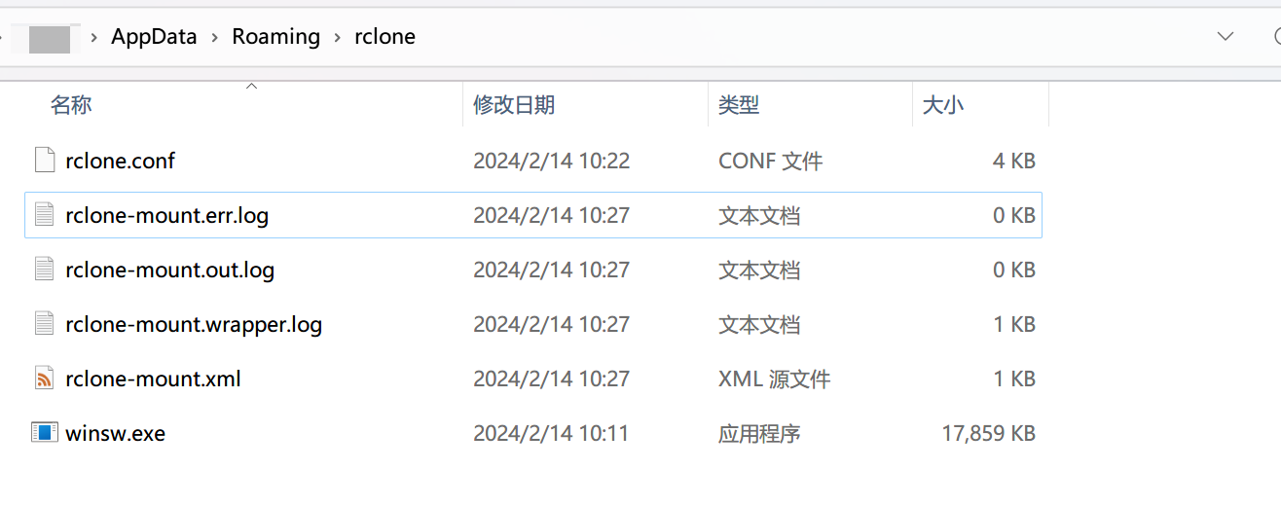Expand the chevron before AppData

(94, 37)
